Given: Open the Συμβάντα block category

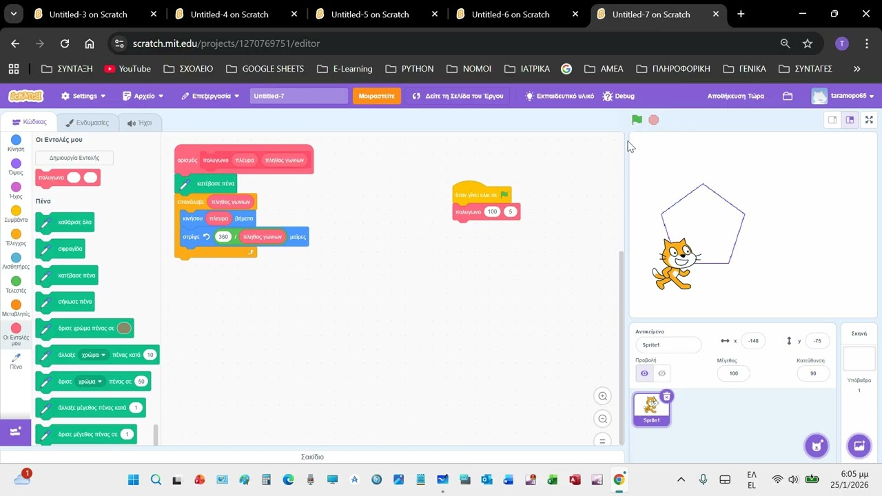Looking at the screenshot, I should click(16, 214).
